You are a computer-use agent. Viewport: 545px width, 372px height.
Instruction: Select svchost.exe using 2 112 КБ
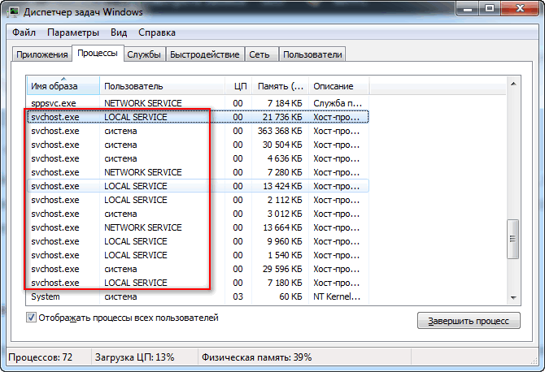coord(198,200)
